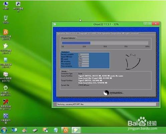Click the MB copied value field
This screenshot has height=134, width=166.
tap(84, 59)
